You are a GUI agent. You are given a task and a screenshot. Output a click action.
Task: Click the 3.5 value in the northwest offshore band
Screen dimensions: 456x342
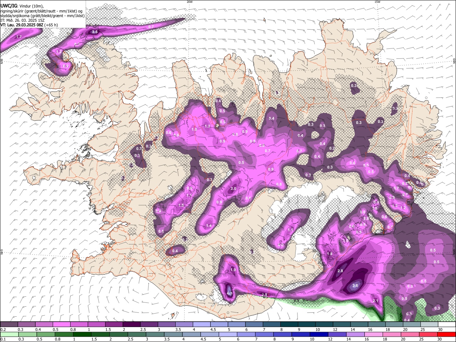[x=95, y=32]
